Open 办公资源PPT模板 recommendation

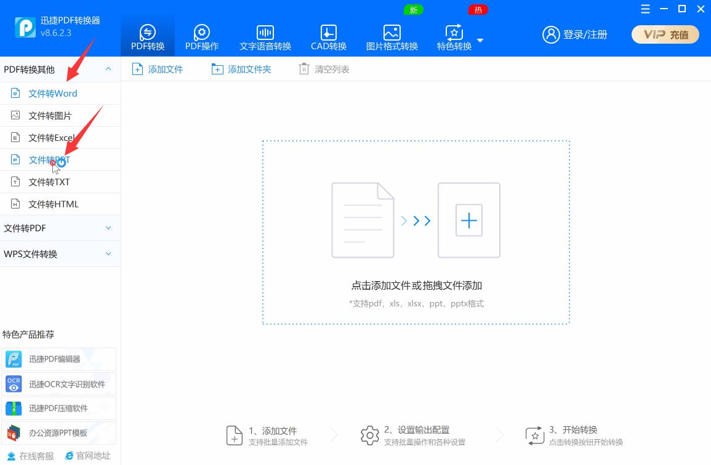59,433
